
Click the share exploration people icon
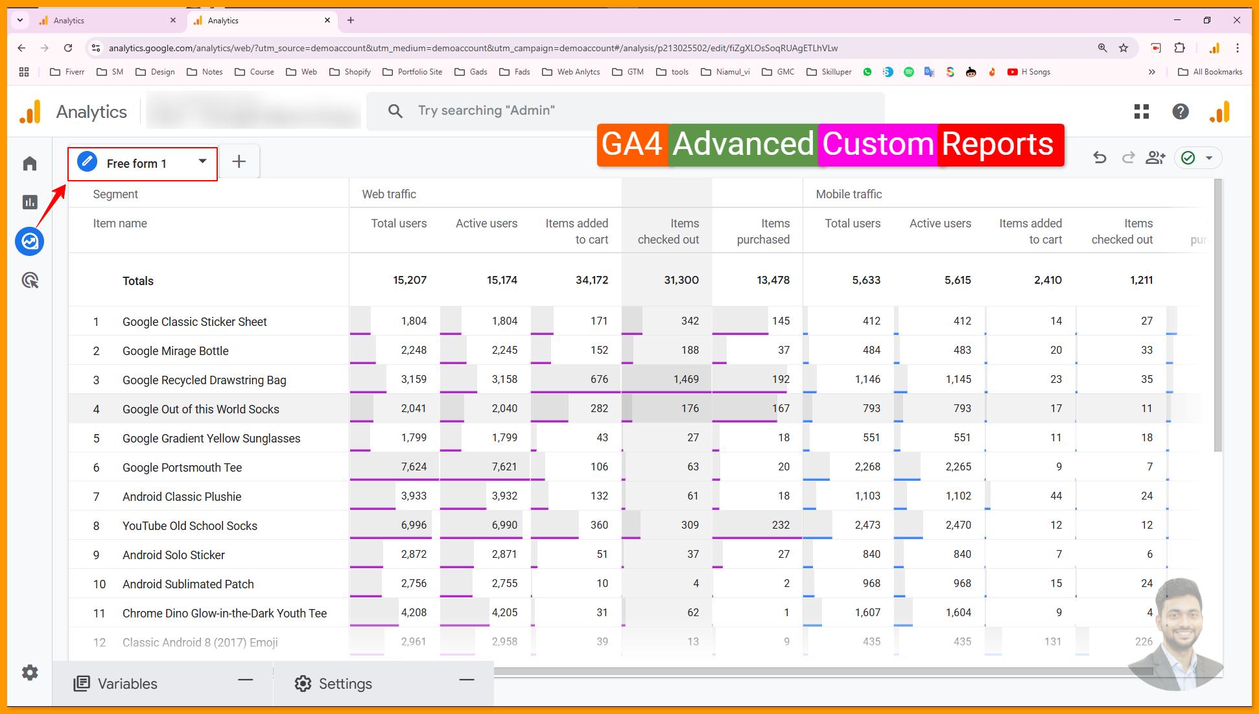(1155, 157)
